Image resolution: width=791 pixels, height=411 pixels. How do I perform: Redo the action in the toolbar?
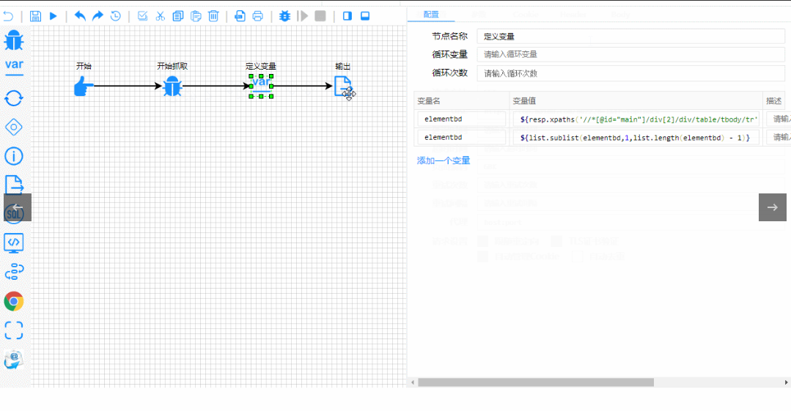coord(98,16)
